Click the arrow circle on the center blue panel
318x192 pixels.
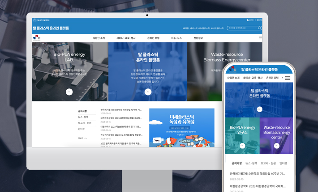coord(148,92)
